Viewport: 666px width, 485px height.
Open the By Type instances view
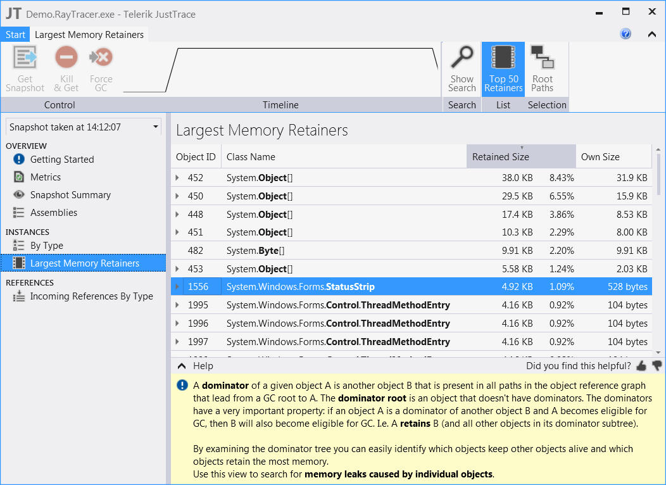pyautogui.click(x=47, y=246)
